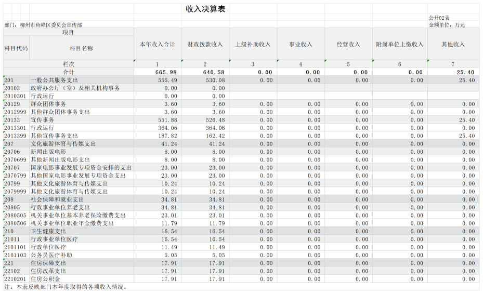
Task: Select the title cell 收入决算表
Action: [205, 9]
